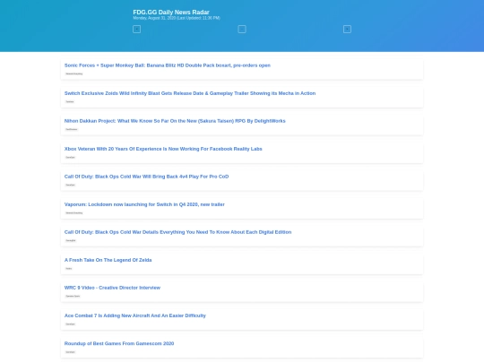Image resolution: width=484 pixels, height=363 pixels.
Task: Click the source tag under the Xbox Veteran headline
Action: click(x=70, y=157)
